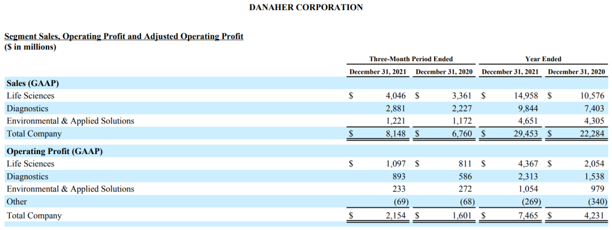Click the 10,576 value
This screenshot has width=612, height=230.
click(592, 96)
